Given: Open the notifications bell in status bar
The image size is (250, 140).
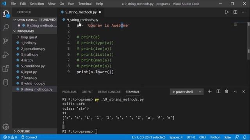Looking at the screenshot, I should click(245, 137).
